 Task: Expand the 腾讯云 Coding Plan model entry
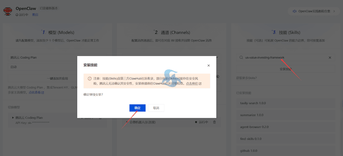[13, 118]
